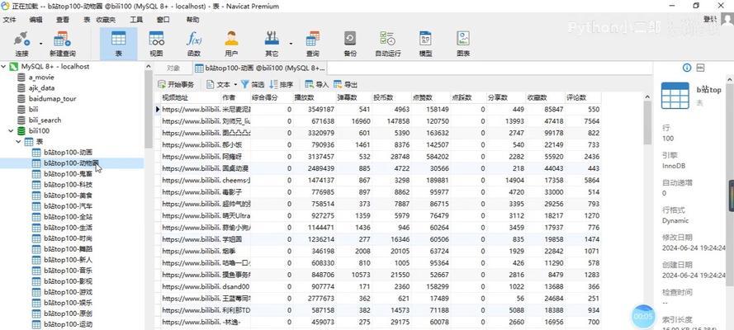
Task: Open the 文件 menu
Action: (9, 20)
